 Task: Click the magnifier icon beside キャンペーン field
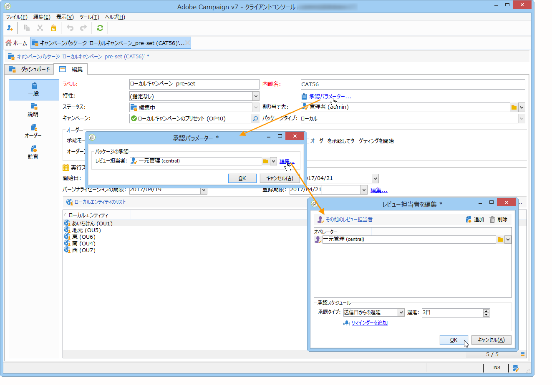pos(255,119)
